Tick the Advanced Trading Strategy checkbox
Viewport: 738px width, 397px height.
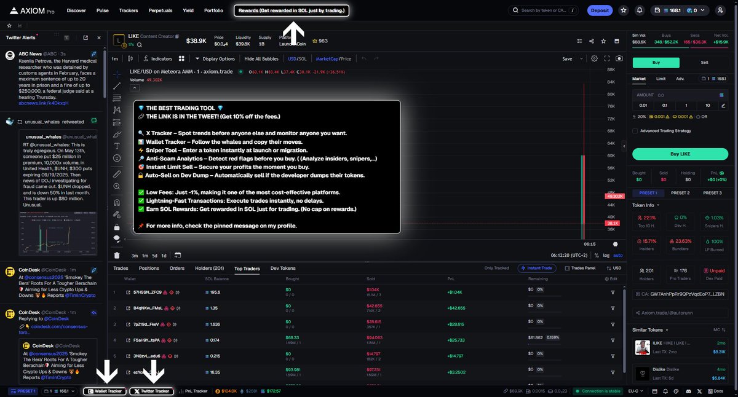pyautogui.click(x=635, y=130)
